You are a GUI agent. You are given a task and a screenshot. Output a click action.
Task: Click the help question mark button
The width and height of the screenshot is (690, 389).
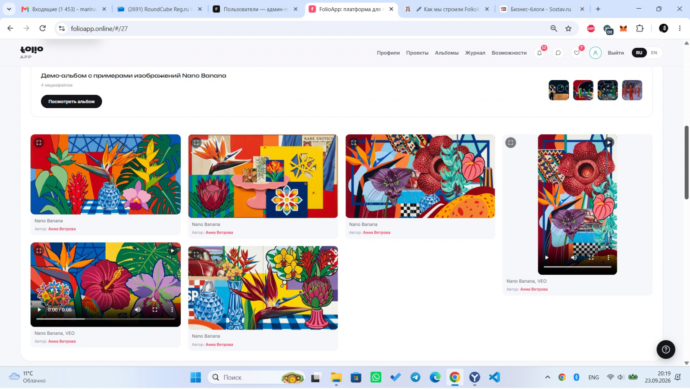(x=666, y=349)
